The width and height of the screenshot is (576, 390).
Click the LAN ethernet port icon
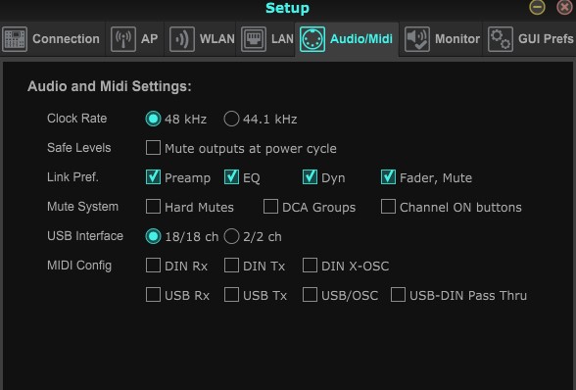click(254, 39)
